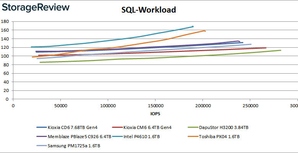
Task: Click the Kioxia CD6 7.68TB Gen4 legend entry
Action: pyautogui.click(x=67, y=127)
